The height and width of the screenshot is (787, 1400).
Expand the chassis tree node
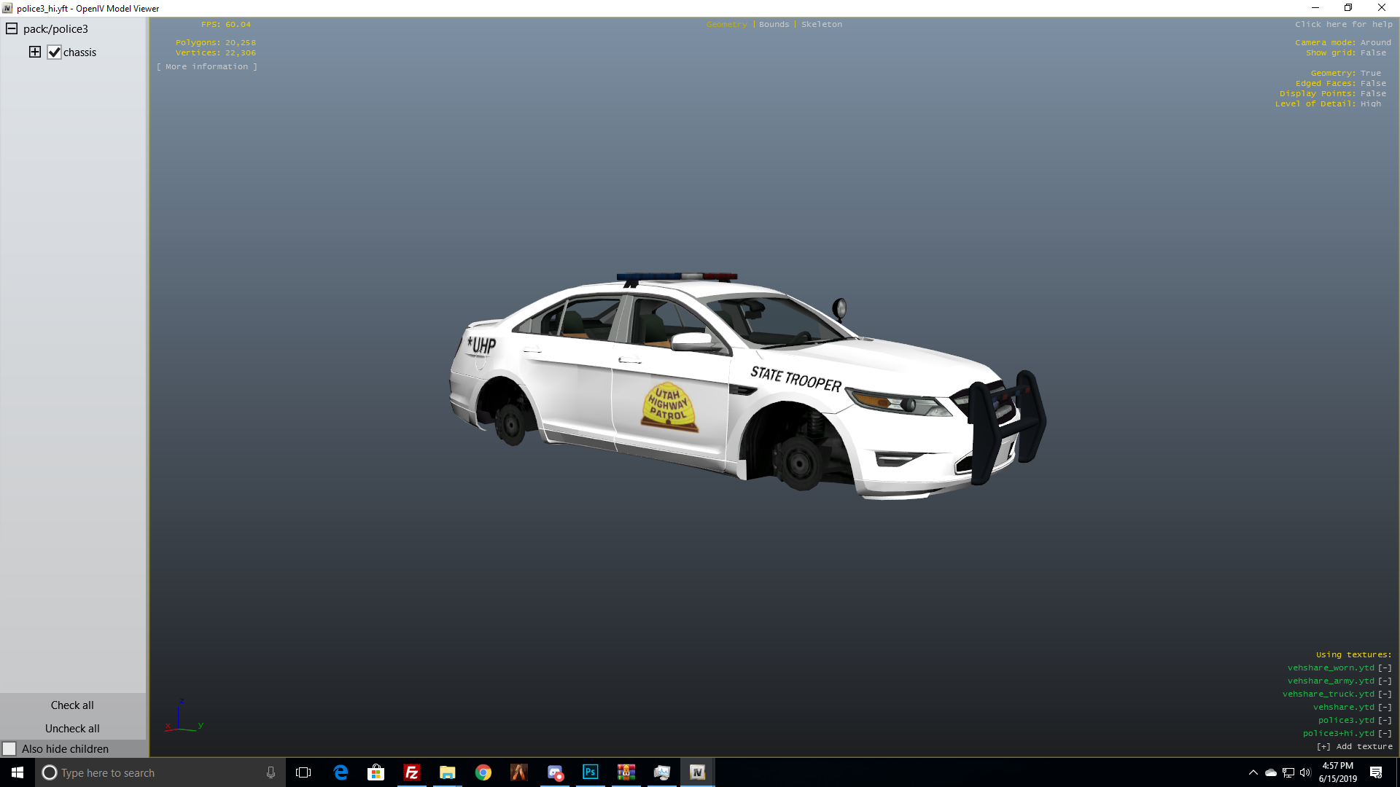35,52
